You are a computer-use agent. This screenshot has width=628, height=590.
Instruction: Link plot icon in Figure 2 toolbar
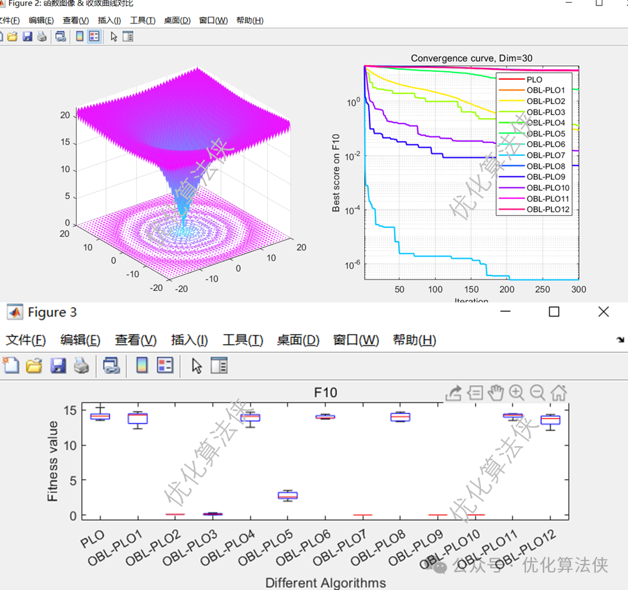pos(60,36)
